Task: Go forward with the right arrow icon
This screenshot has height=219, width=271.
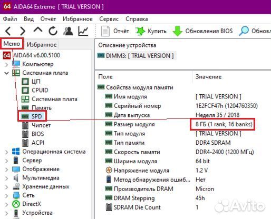Action: [23, 31]
